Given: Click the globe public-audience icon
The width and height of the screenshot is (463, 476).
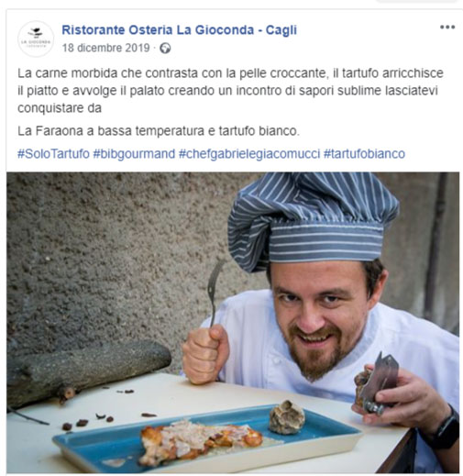Looking at the screenshot, I should (165, 49).
